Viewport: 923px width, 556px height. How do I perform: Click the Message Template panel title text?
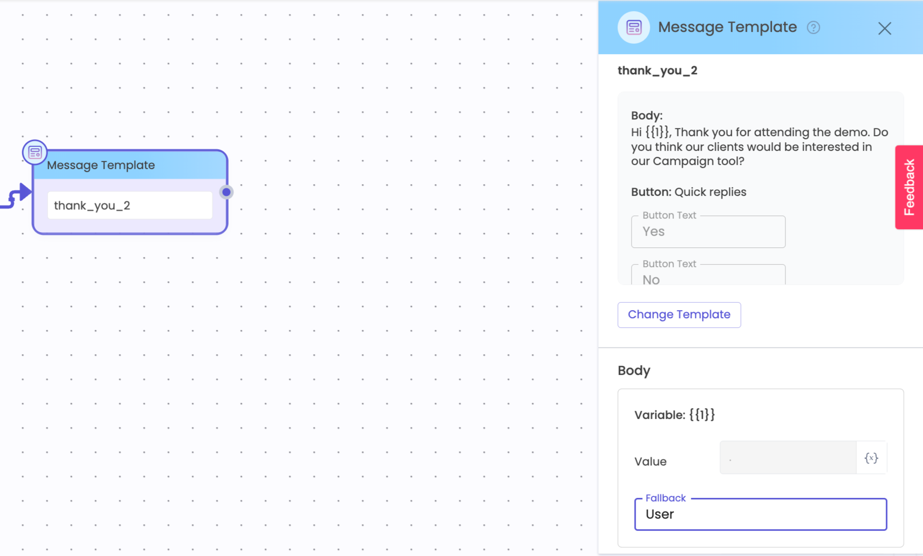[x=727, y=27]
